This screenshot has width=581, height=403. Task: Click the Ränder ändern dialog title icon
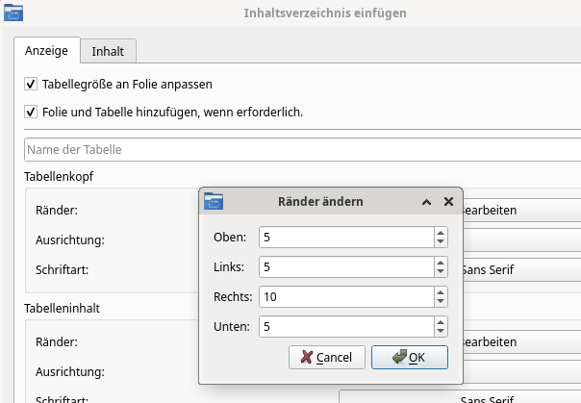pos(214,201)
